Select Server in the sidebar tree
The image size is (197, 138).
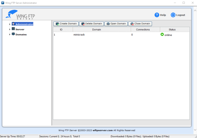(20, 29)
